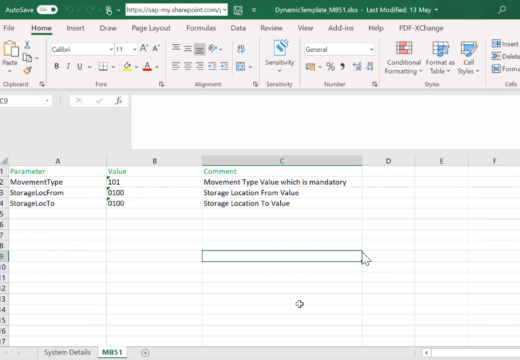Click the Orientation icon
Viewport: 520px width, 360px height.
pos(212,49)
